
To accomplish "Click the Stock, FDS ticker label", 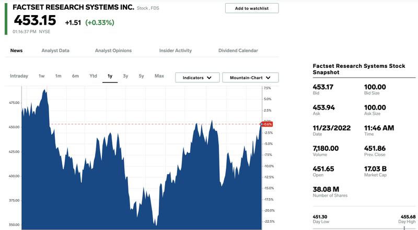I will tap(148, 8).
